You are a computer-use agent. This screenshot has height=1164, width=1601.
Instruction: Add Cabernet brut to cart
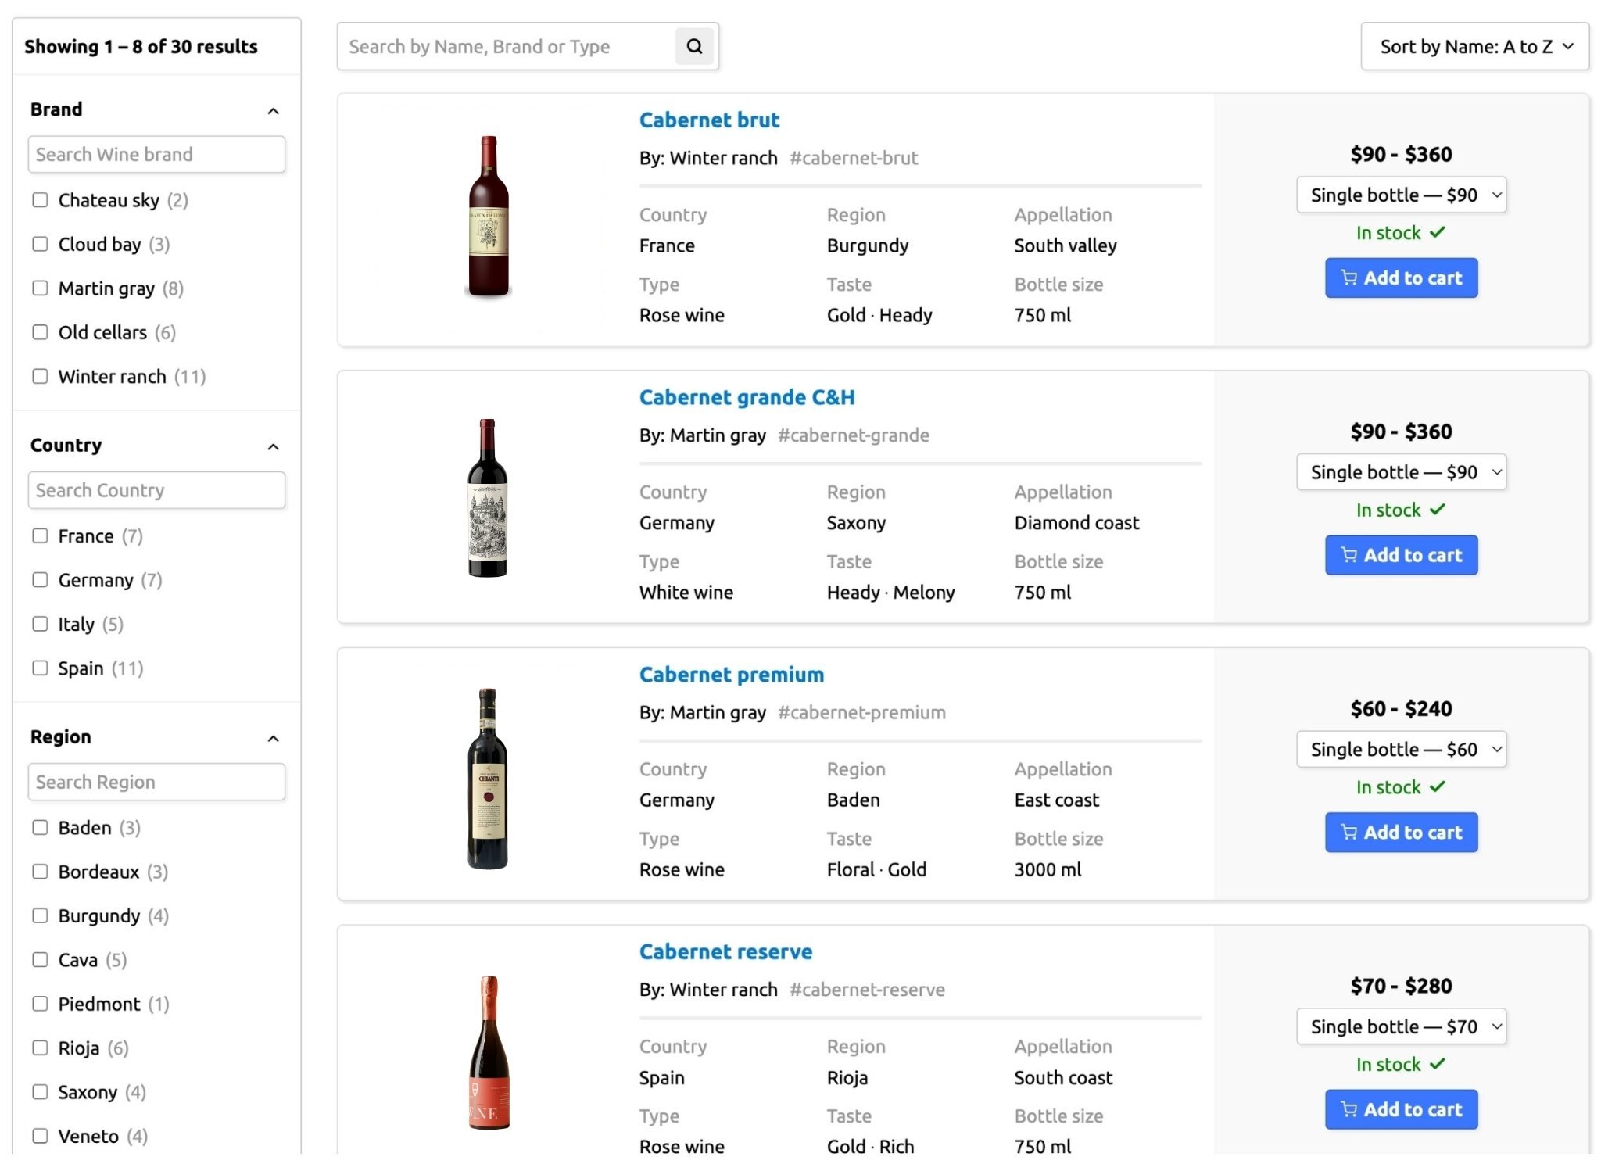tap(1400, 278)
